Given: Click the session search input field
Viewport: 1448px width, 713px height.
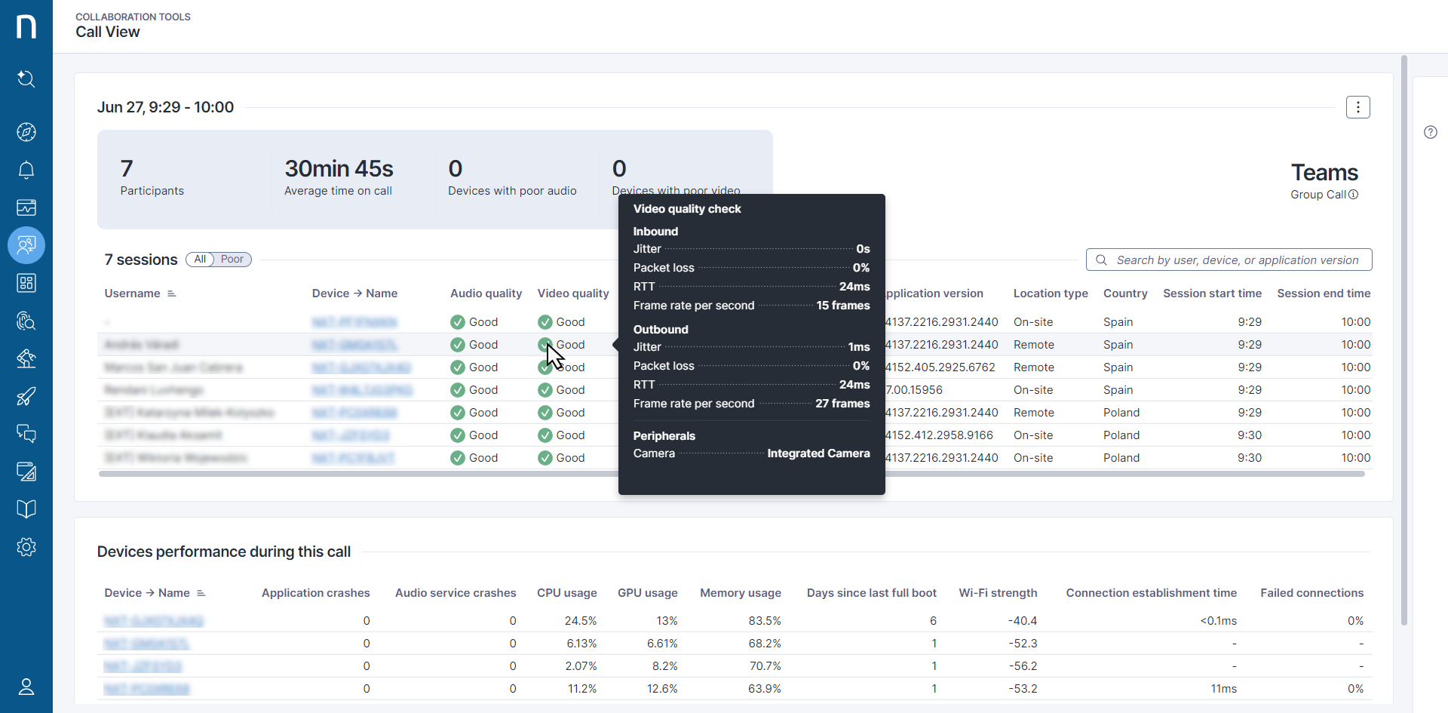Looking at the screenshot, I should tap(1237, 260).
